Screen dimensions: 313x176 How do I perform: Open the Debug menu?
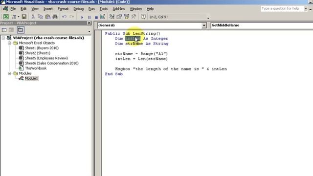click(x=78, y=9)
